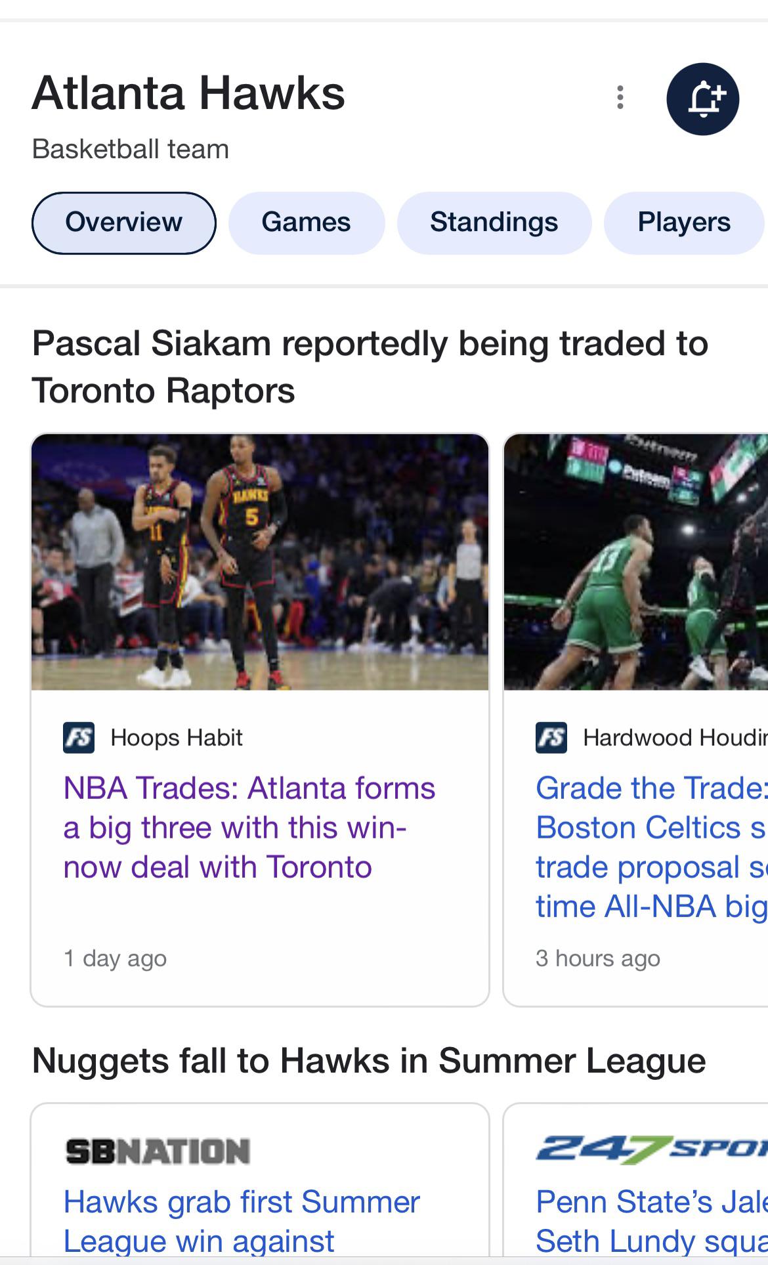Viewport: 768px width, 1265px height.
Task: Tap the notification bell plus icon
Action: tap(702, 99)
